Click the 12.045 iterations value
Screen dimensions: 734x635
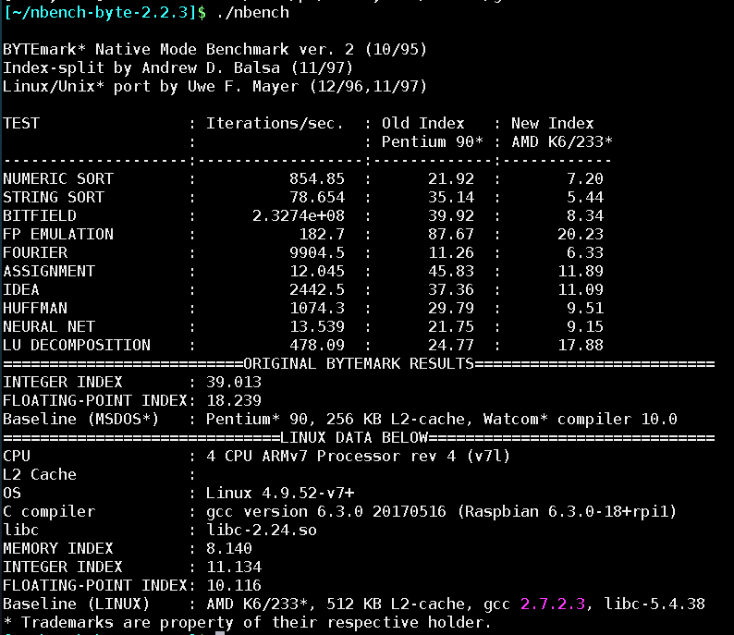(317, 272)
